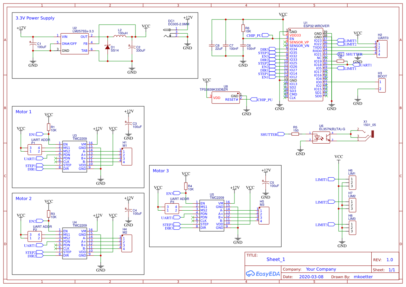
Task: Select the H5 M3 motor connector
Action: 264,216
